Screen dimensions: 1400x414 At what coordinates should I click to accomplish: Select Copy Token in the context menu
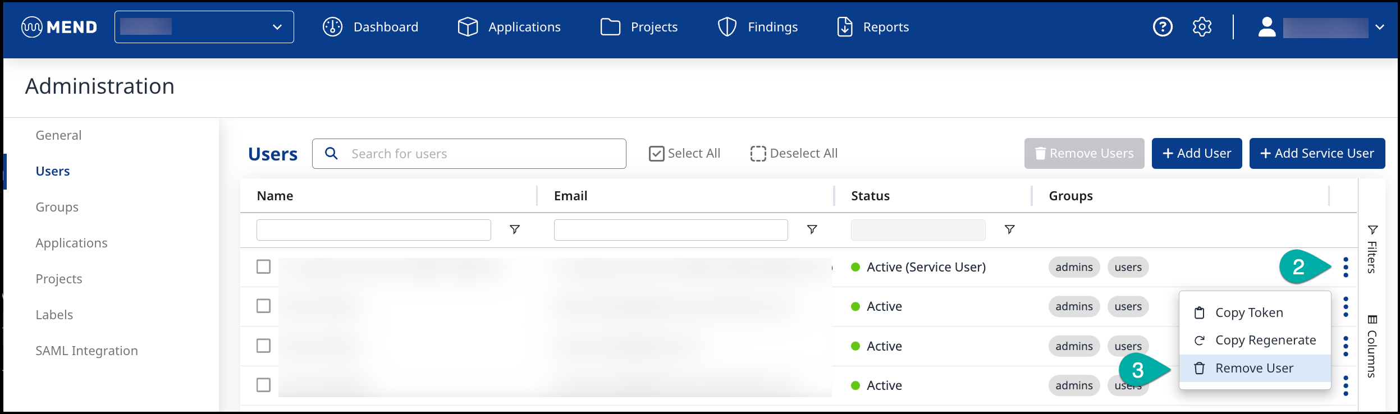coord(1248,312)
